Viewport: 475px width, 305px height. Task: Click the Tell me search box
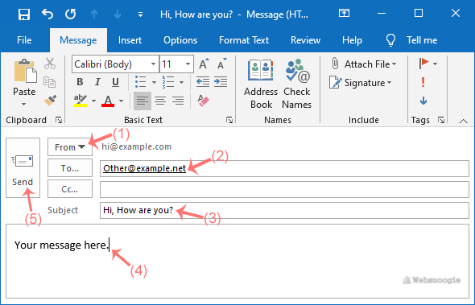pos(411,40)
